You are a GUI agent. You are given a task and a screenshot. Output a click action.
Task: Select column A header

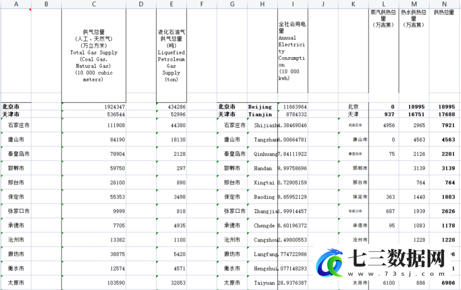[x=16, y=4]
